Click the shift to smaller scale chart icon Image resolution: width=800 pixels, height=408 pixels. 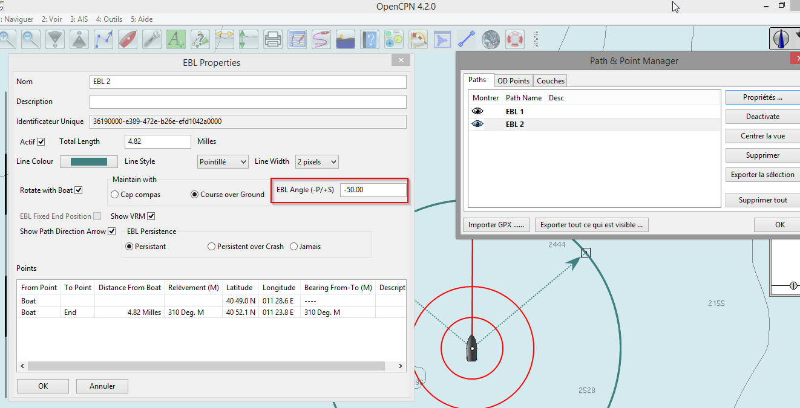click(79, 39)
